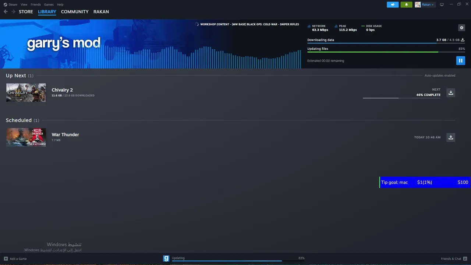The image size is (471, 265).
Task: Click 11.6 GB / 23.6 GB downloaded text
Action: point(73,95)
